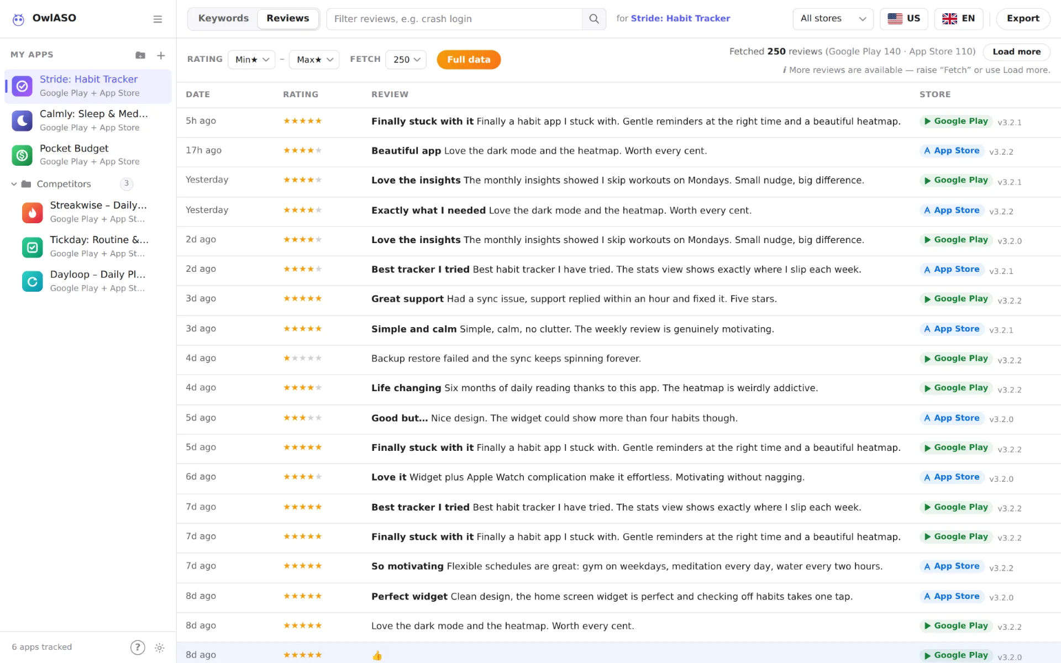Screen dimensions: 1061x663
Task: Sort by the RATING column header
Action: click(x=301, y=94)
